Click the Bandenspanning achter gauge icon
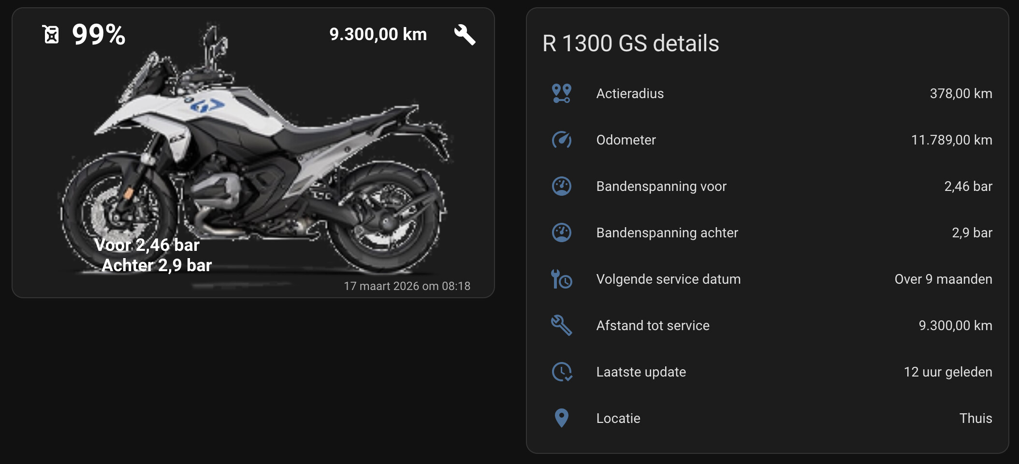The image size is (1019, 464). (562, 232)
